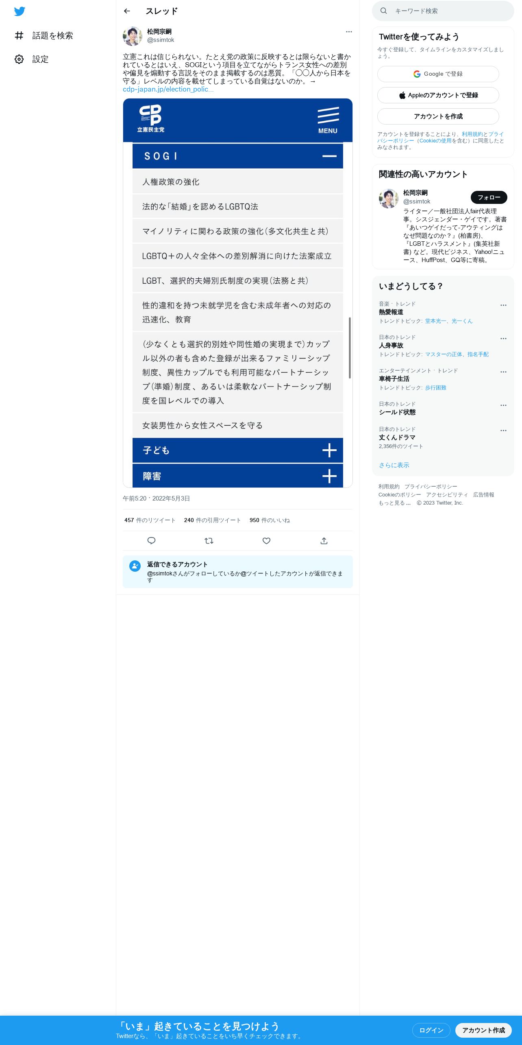The height and width of the screenshot is (1045, 522).
Task: Click the heart like icon
Action: (x=266, y=541)
